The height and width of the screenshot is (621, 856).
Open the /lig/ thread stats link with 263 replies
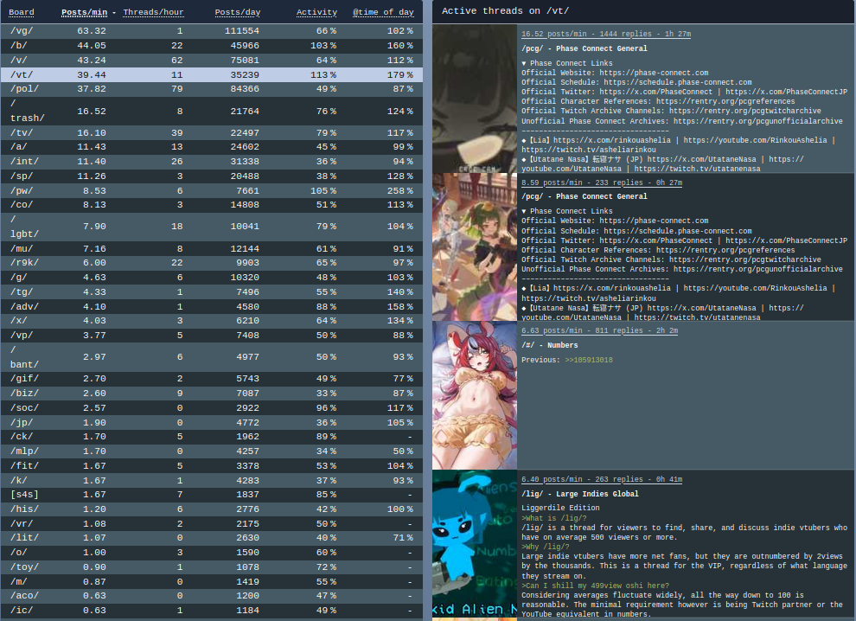[x=601, y=479]
